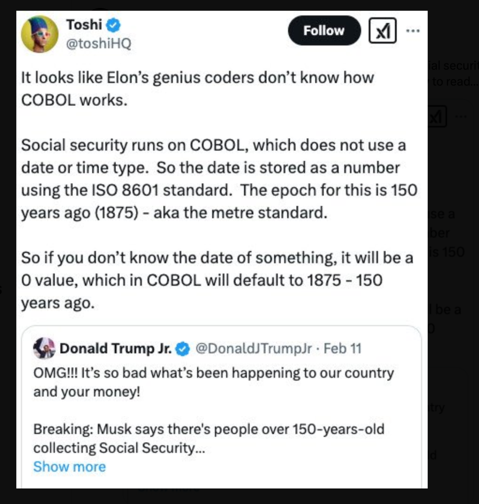Click the partially hidden Grok icon behind post
This screenshot has width=479, height=504.
tap(437, 116)
